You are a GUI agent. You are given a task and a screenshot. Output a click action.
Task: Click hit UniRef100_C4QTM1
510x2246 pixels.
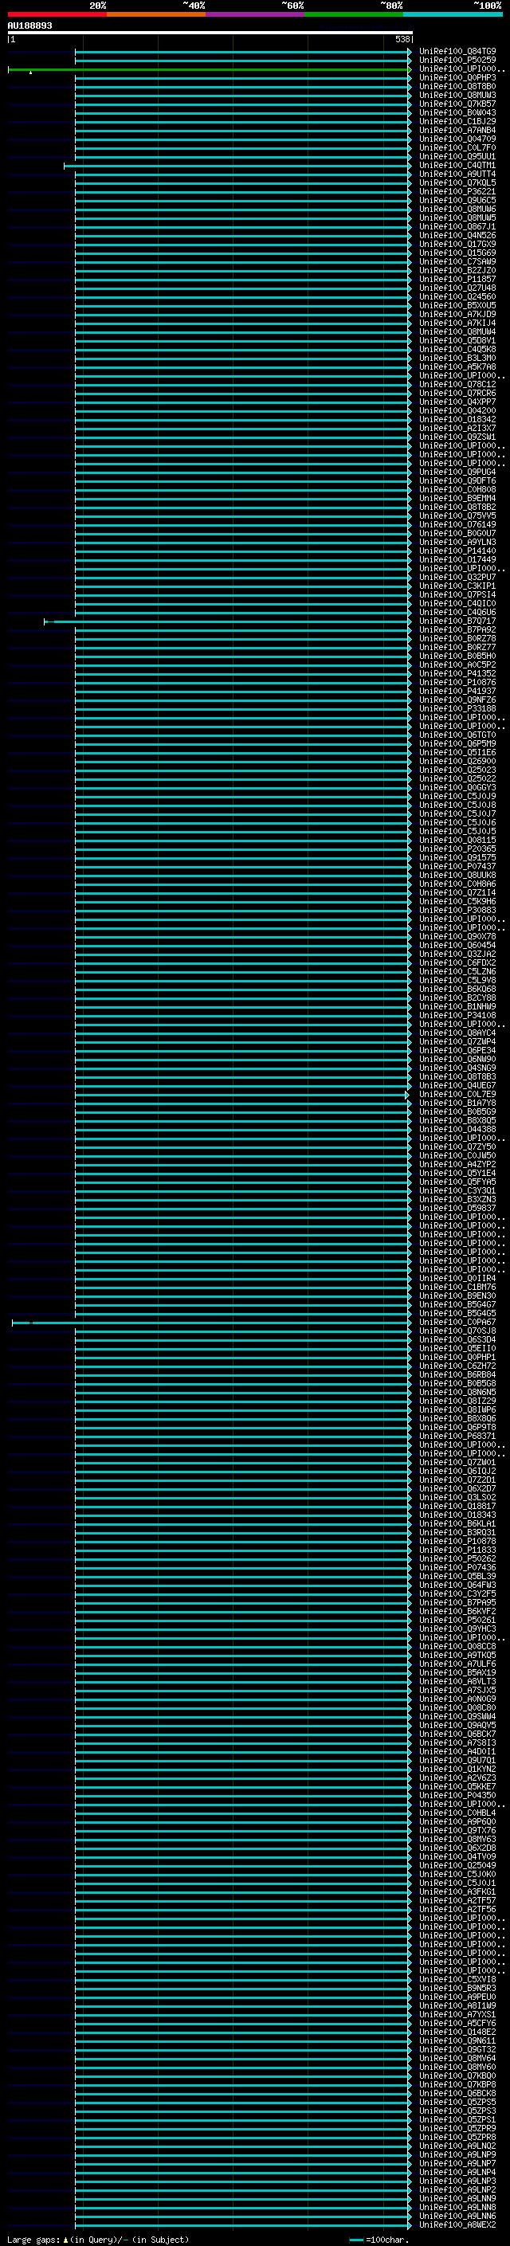click(x=457, y=166)
